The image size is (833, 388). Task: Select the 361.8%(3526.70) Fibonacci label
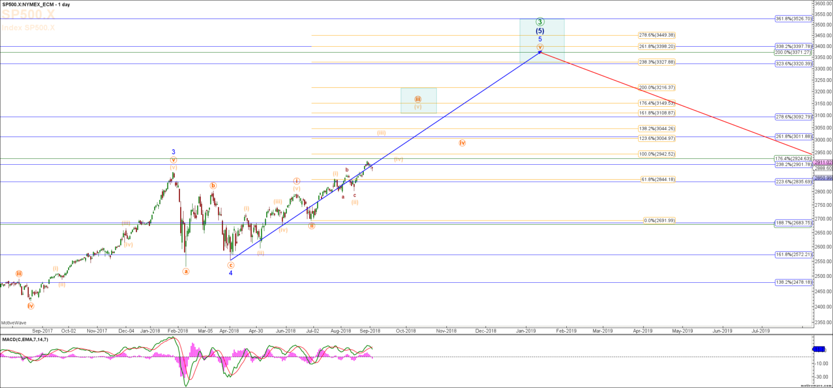click(x=794, y=19)
